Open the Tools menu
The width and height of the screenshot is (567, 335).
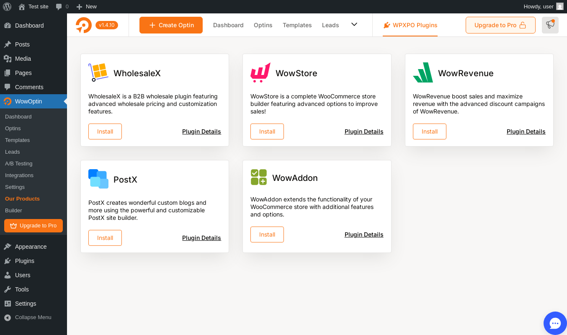point(34,289)
